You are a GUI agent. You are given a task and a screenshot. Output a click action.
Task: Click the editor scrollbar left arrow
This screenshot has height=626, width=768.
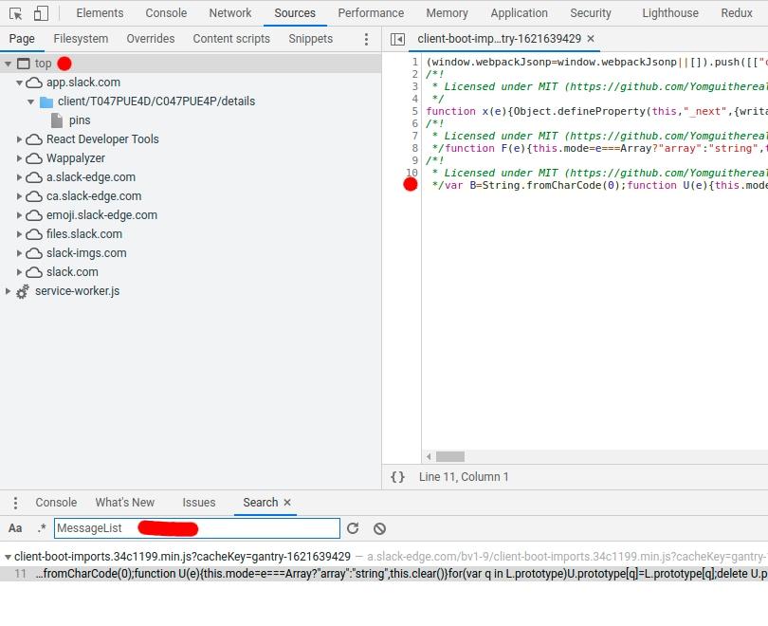pyautogui.click(x=429, y=457)
